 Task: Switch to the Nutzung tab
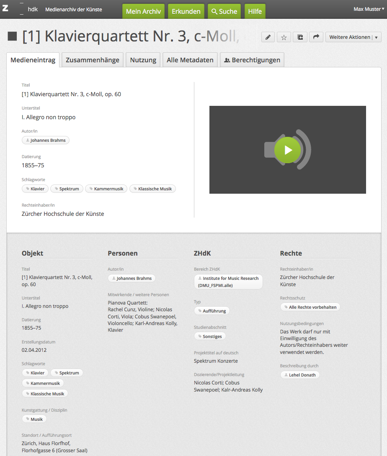tap(143, 60)
